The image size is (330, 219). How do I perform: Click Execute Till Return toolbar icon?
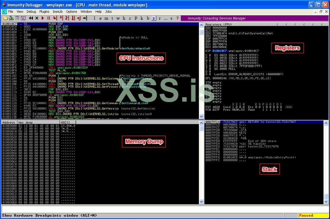pos(79,18)
